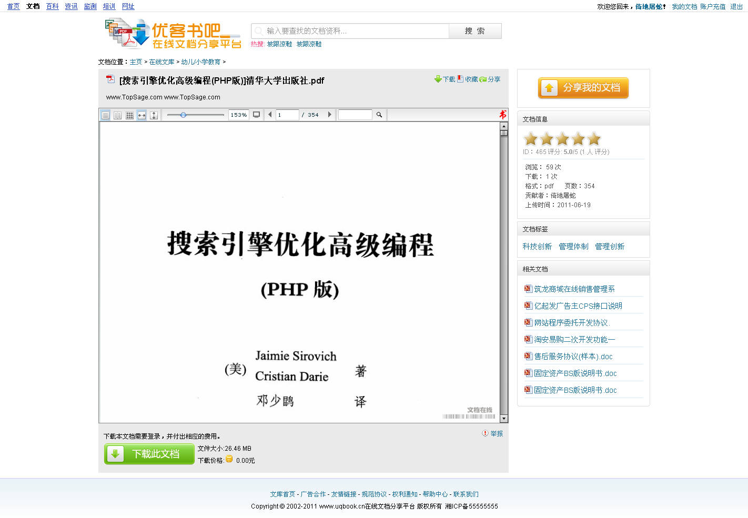The image size is (748, 518).
Task: Click the 退出 logout link
Action: 736,7
